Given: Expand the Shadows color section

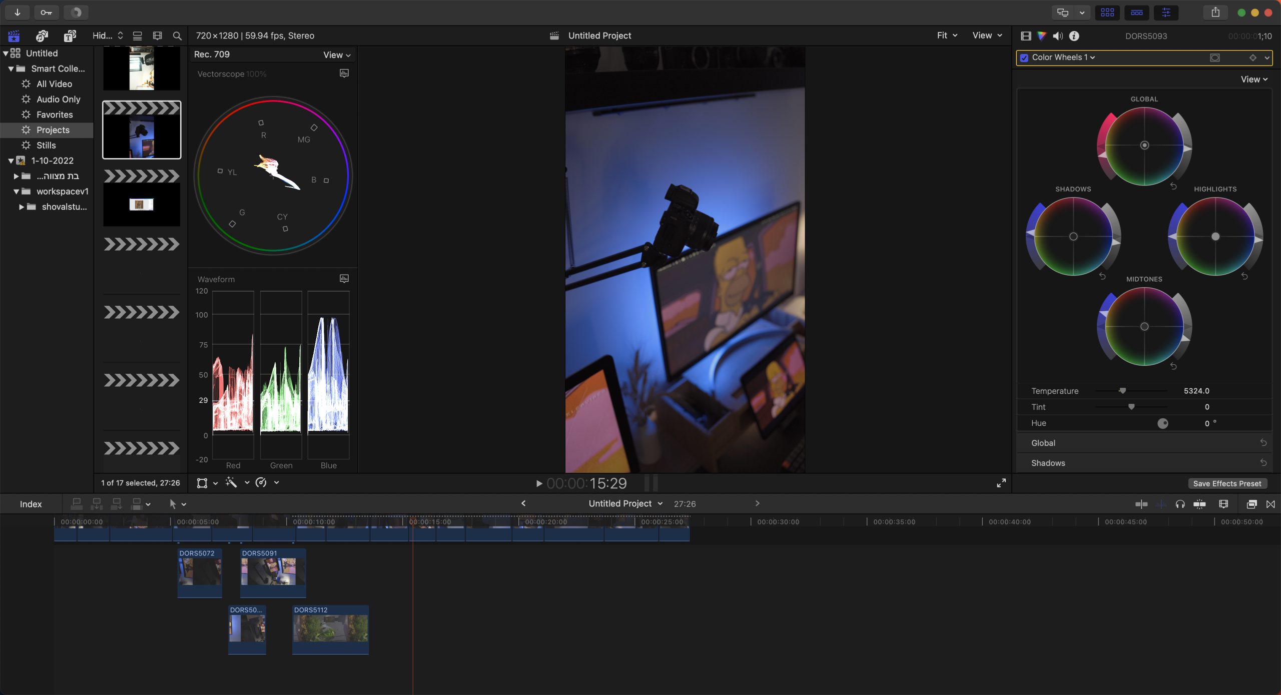Looking at the screenshot, I should 1048,463.
